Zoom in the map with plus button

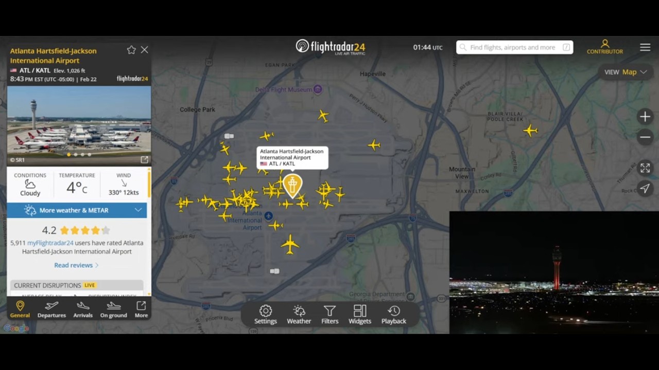click(645, 117)
